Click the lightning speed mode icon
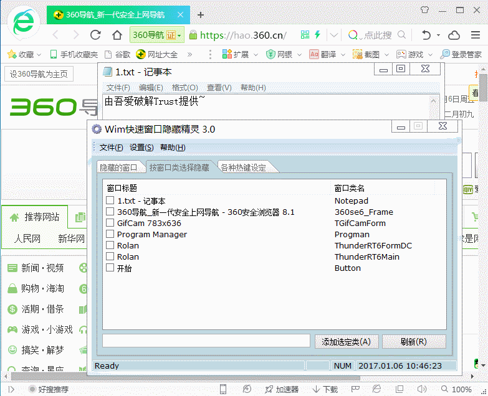488x396 pixels. [x=317, y=34]
